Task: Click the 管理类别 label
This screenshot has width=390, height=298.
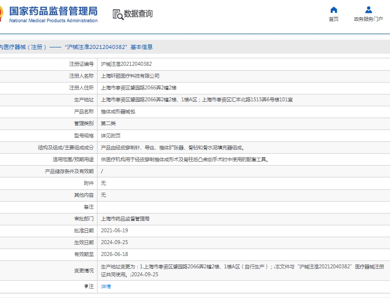Action: coord(84,124)
